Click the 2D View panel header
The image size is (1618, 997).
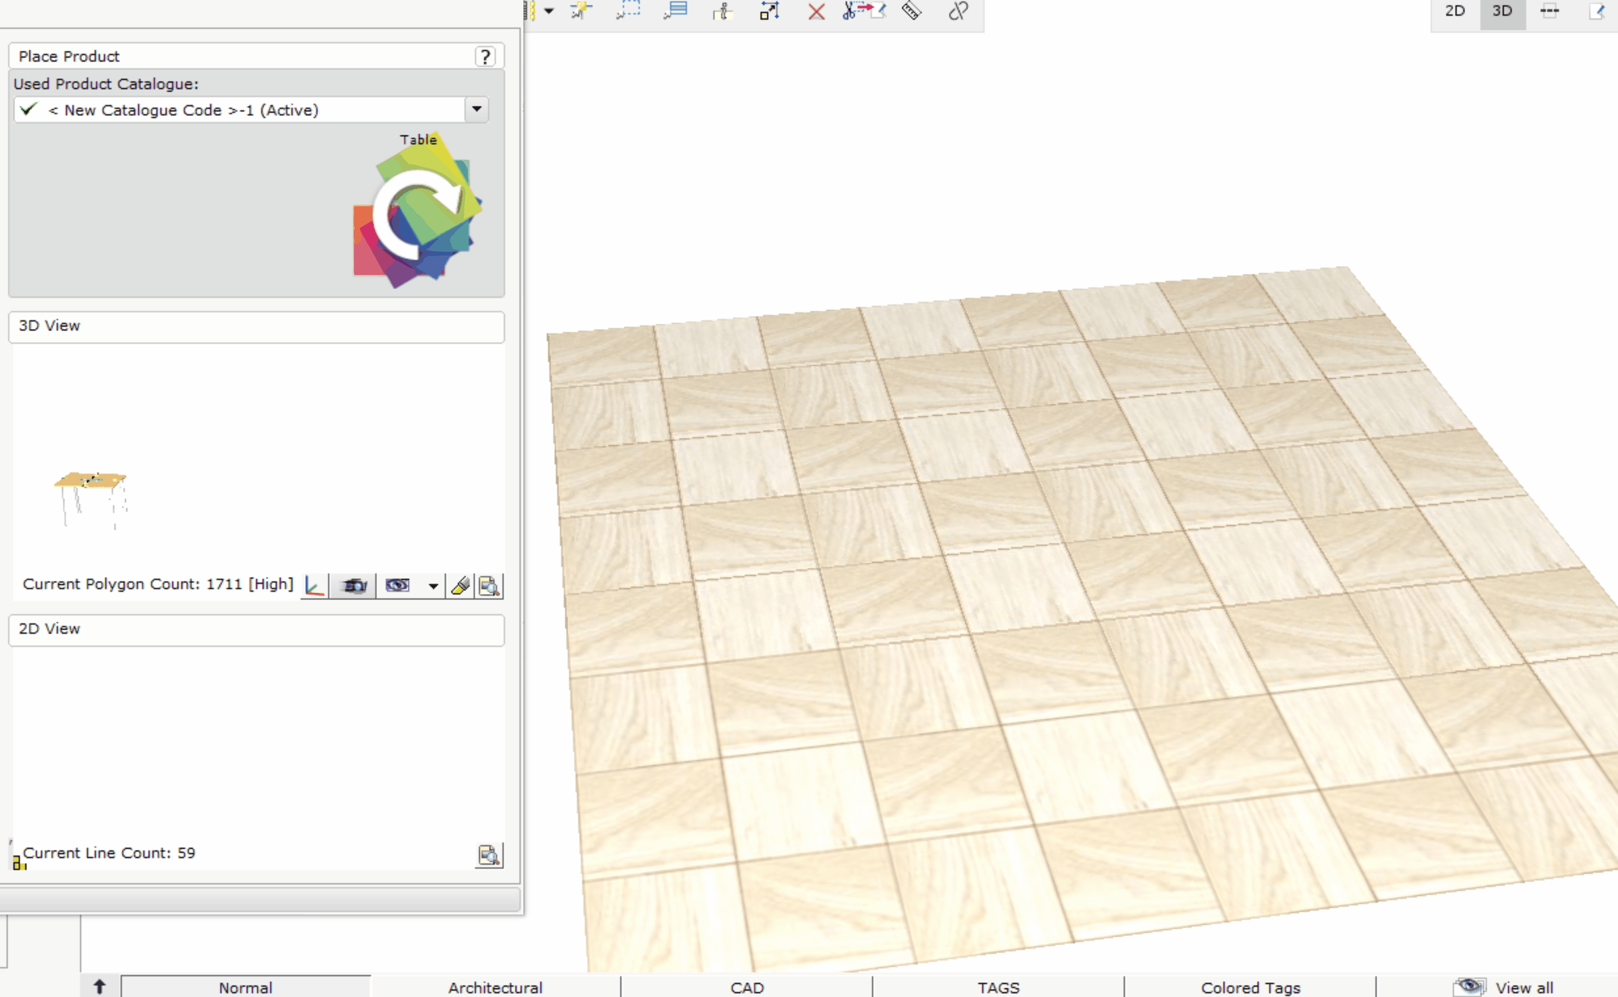click(x=256, y=630)
